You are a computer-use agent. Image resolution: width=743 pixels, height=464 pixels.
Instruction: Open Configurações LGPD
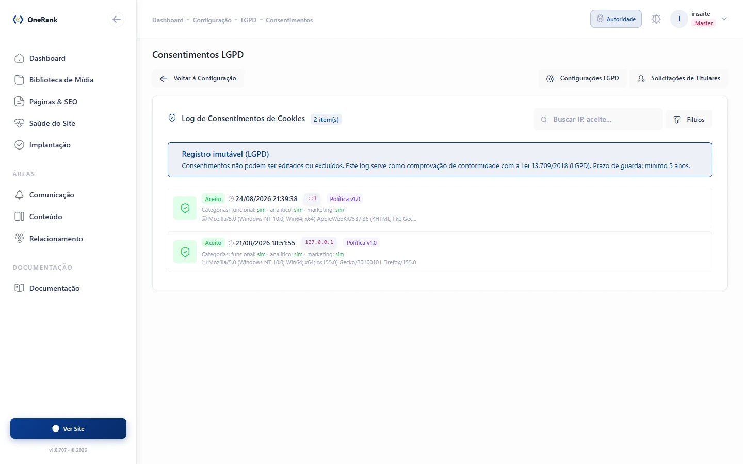coord(583,78)
